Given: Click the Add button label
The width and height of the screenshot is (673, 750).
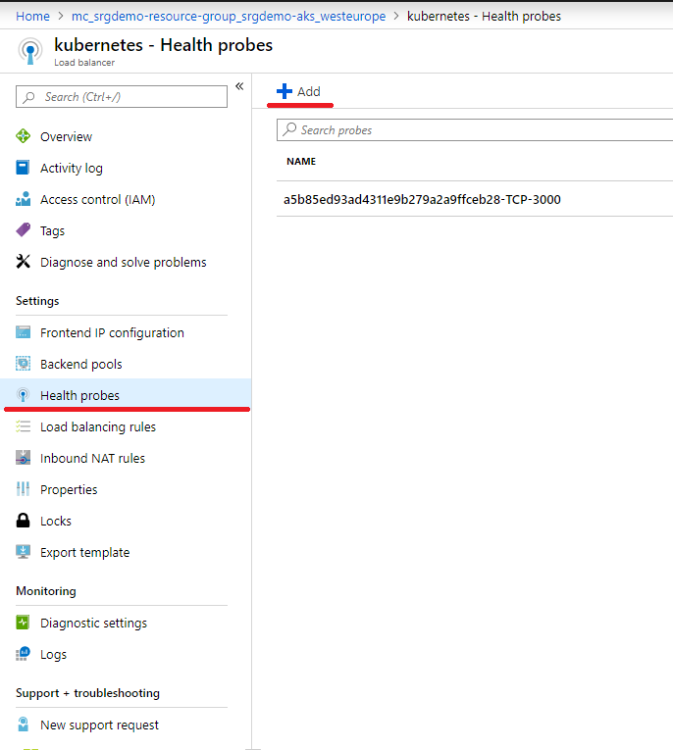Looking at the screenshot, I should (x=309, y=91).
